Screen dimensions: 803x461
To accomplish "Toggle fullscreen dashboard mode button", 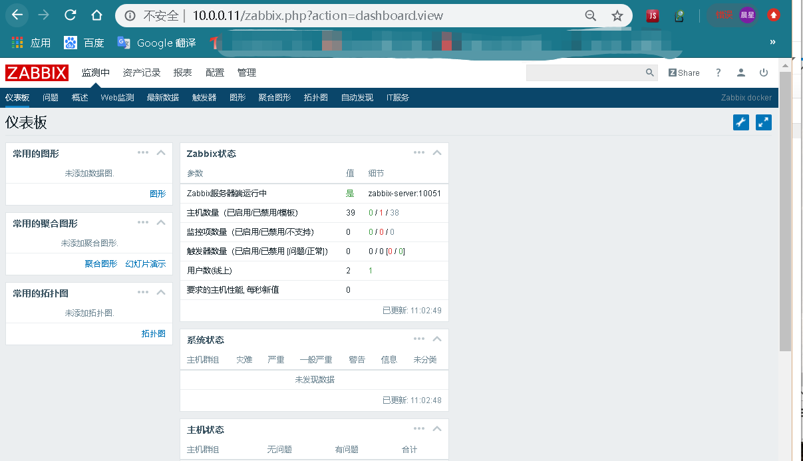I will [x=764, y=122].
